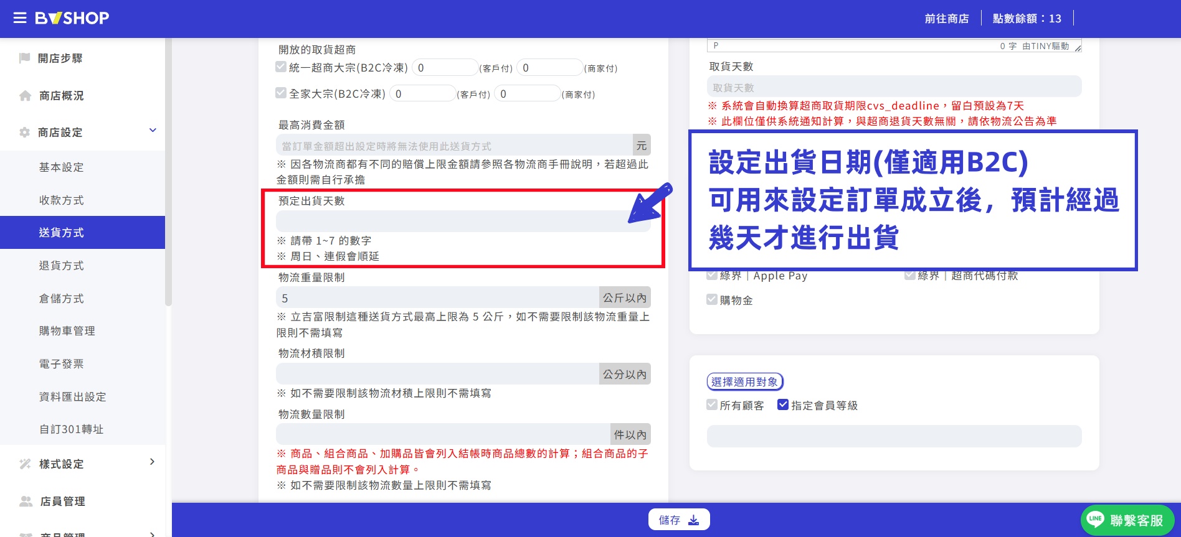Viewport: 1181px width, 537px height.
Task: Click 統一超商大宗 客戶付 fee field
Action: tap(445, 67)
